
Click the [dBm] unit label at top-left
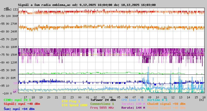pyautogui.click(x=7, y=9)
